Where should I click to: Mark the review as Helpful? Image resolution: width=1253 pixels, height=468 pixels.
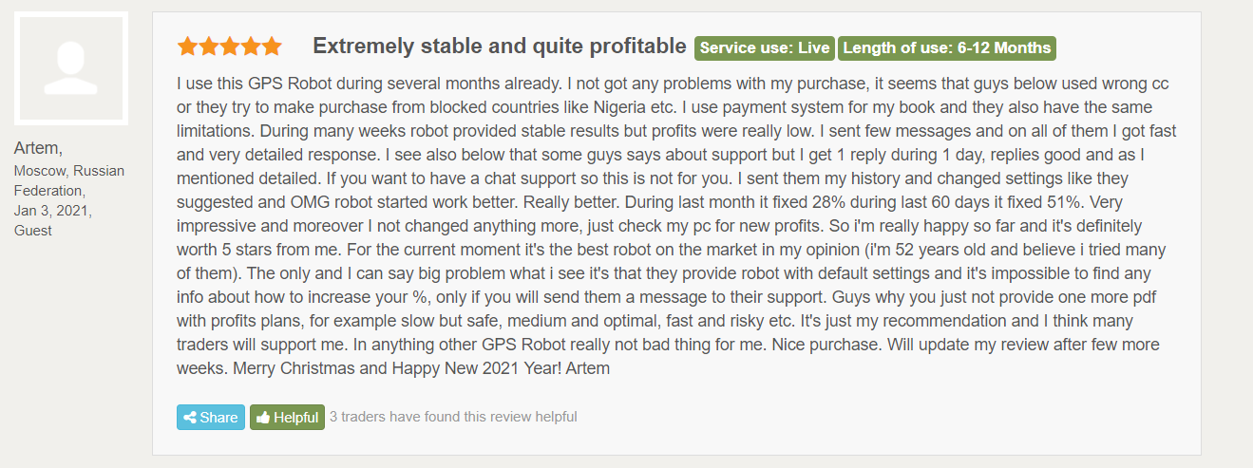pos(287,418)
